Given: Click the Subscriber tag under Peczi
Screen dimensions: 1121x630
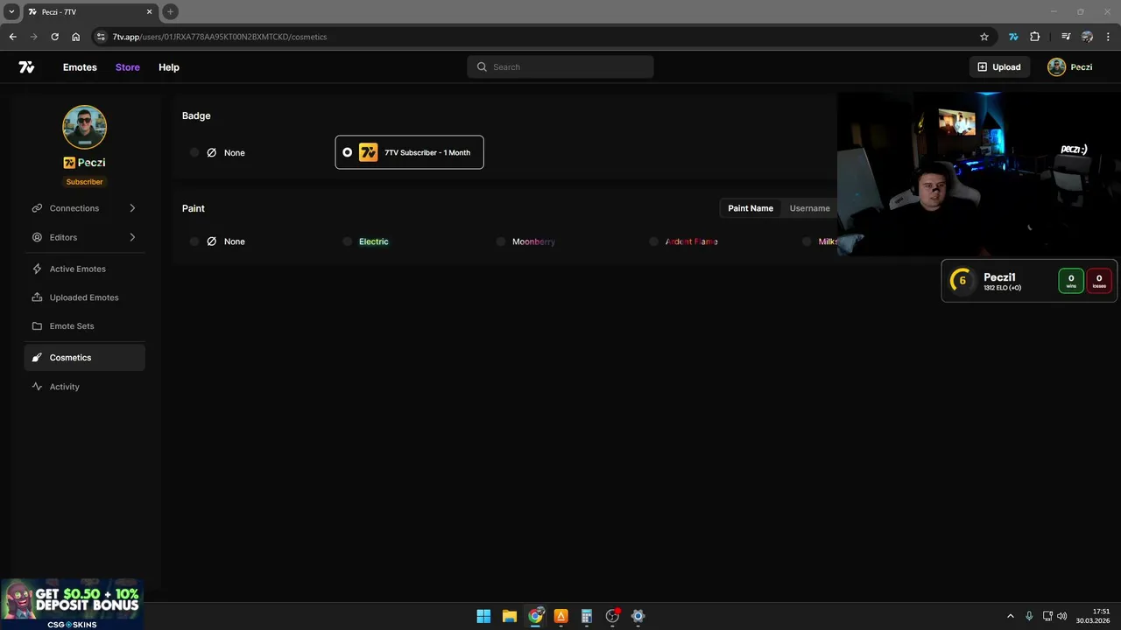Looking at the screenshot, I should (x=85, y=181).
